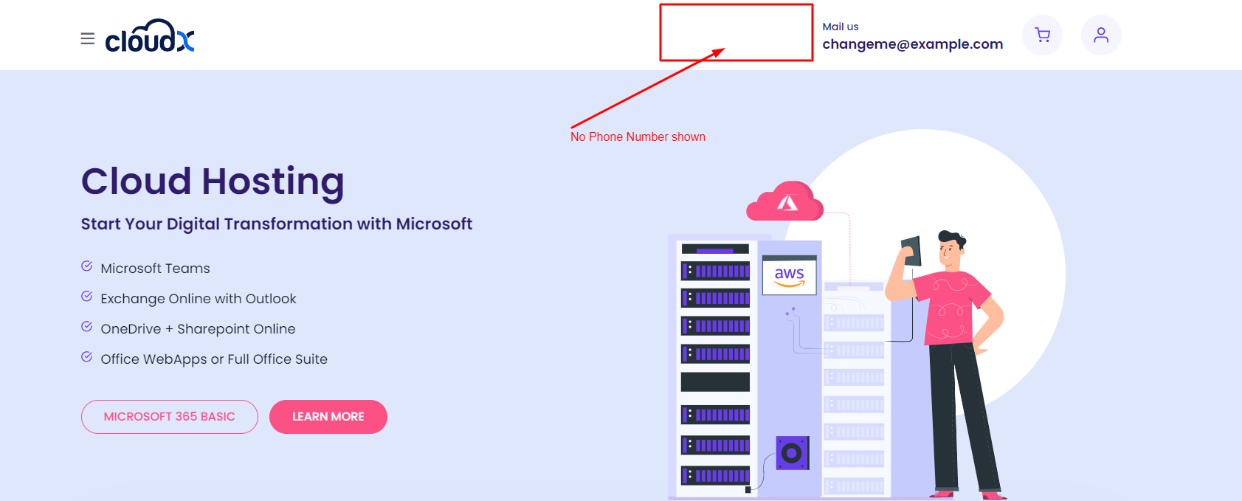This screenshot has width=1242, height=501.
Task: Click the changeme@example.com email link
Action: 912,44
